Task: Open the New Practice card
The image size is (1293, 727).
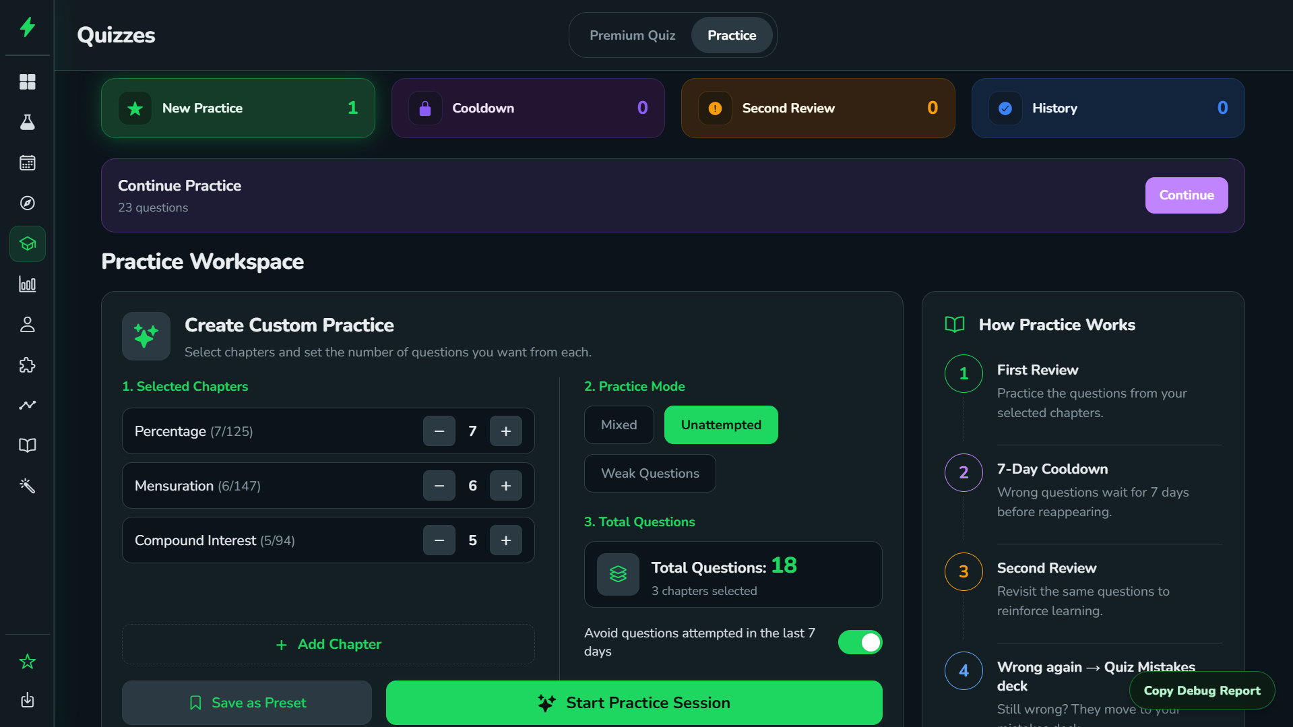Action: (x=238, y=108)
